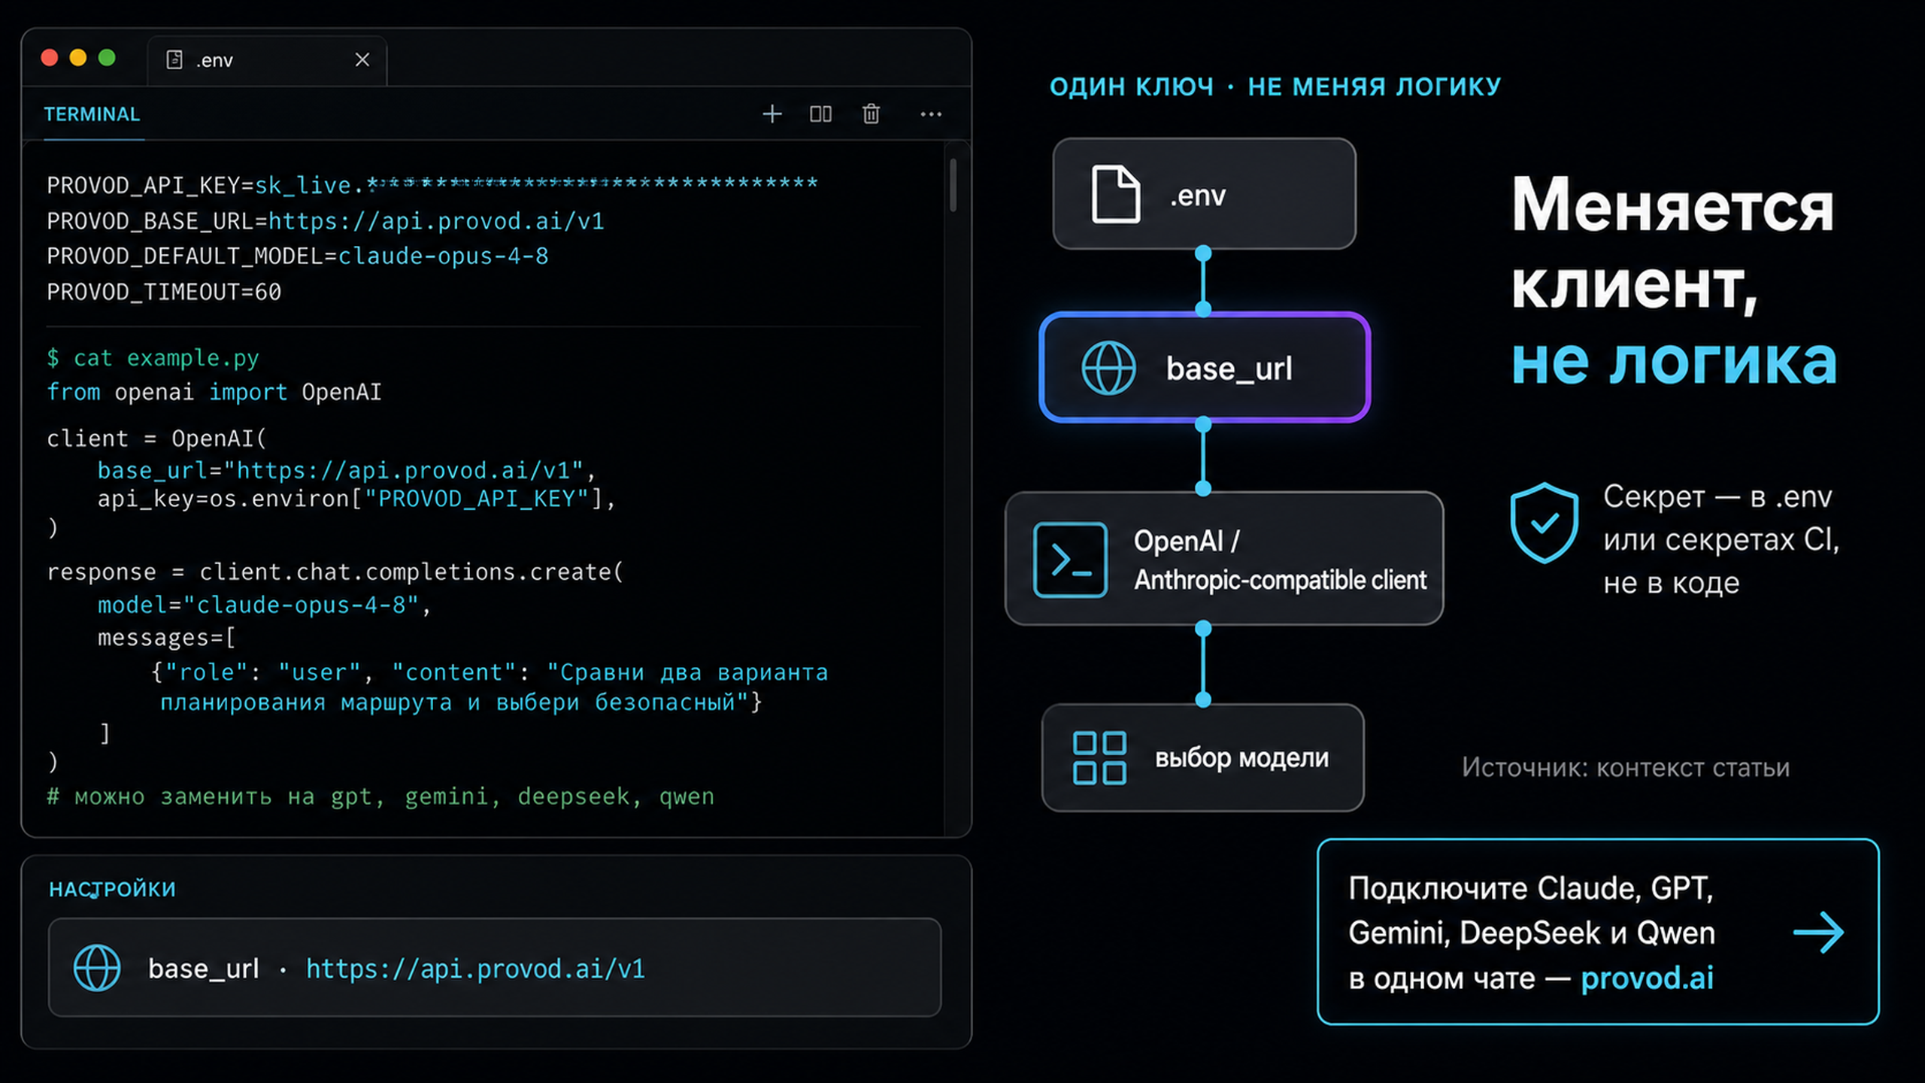
Task: Open a new terminal with the plus icon
Action: pyautogui.click(x=772, y=114)
